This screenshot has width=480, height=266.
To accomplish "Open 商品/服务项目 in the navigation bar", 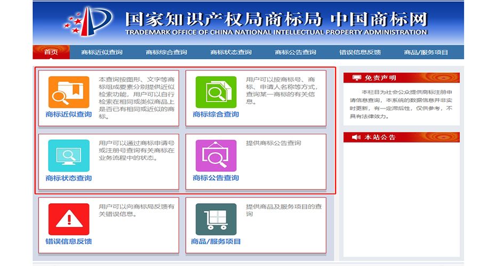I will 426,52.
